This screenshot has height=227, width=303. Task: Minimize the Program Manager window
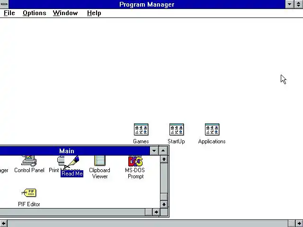[x=290, y=4]
